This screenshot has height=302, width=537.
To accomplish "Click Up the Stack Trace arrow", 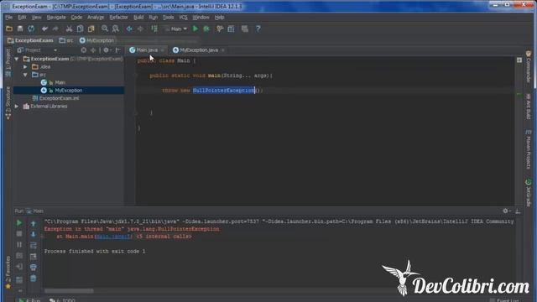I will [x=34, y=224].
